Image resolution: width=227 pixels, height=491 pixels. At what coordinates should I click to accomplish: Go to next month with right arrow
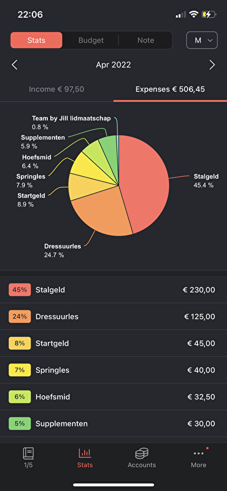tap(212, 65)
